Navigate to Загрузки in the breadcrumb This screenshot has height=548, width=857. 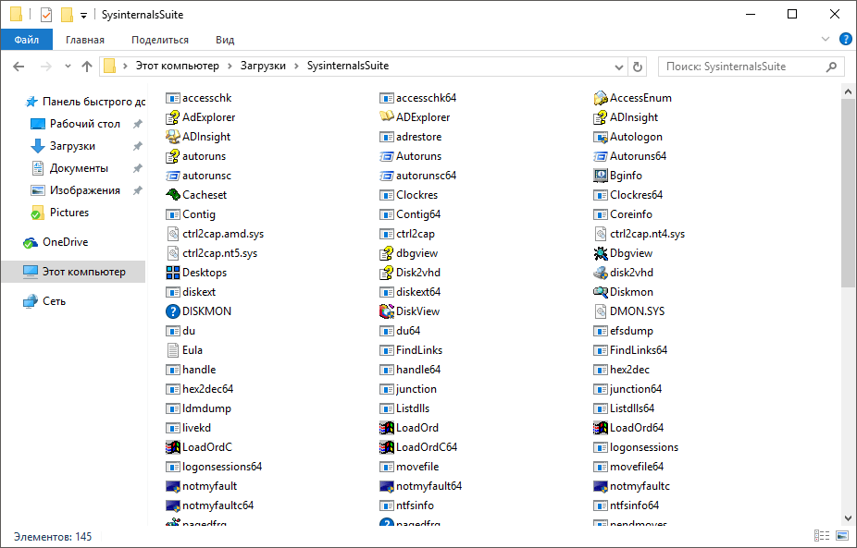263,66
